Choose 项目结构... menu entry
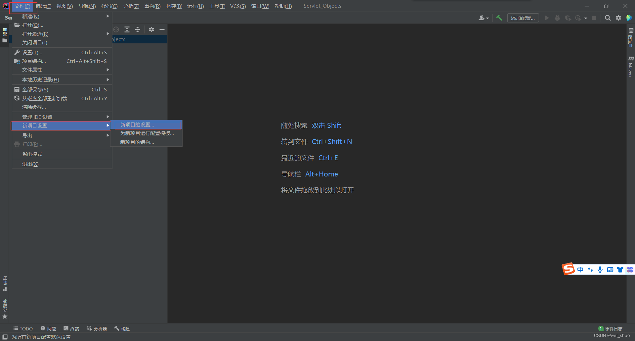Image resolution: width=635 pixels, height=341 pixels. 62,61
